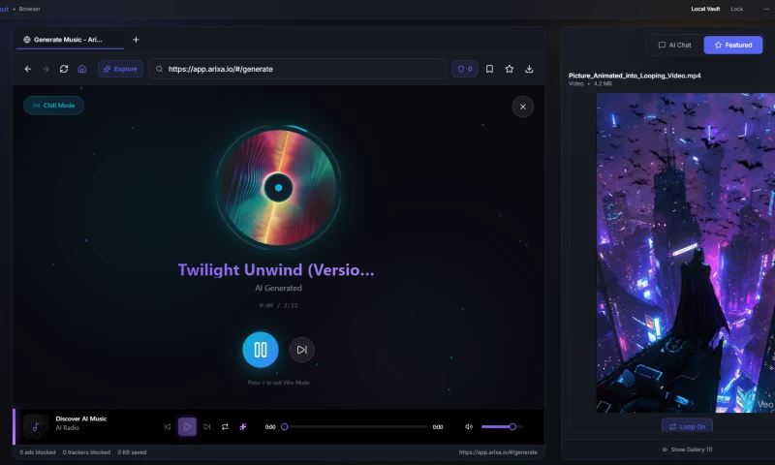Open the downloads icon in browser toolbar
The height and width of the screenshot is (465, 775).
[x=529, y=69]
